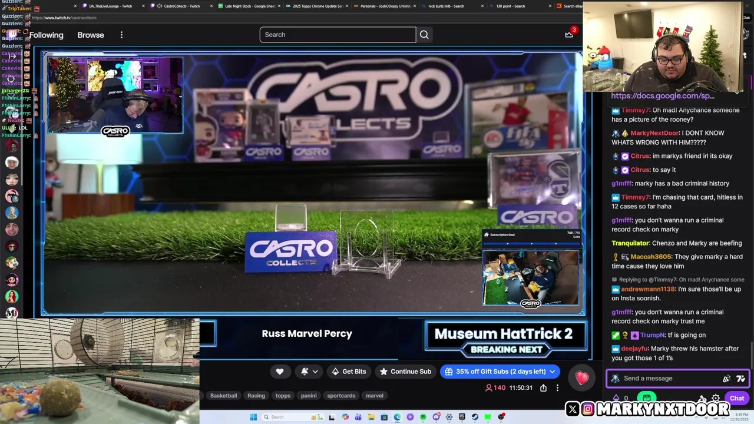Click the Edge browser taskbar icon
754x424 pixels.
point(397,417)
